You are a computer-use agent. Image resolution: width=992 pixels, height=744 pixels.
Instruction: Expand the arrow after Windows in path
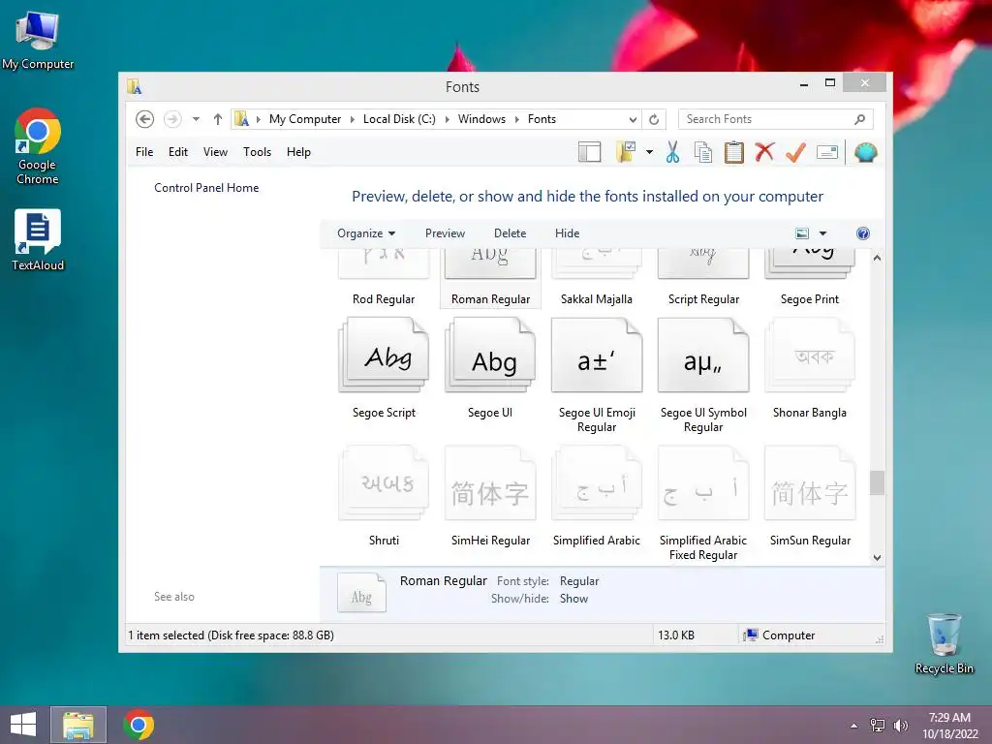pos(517,119)
